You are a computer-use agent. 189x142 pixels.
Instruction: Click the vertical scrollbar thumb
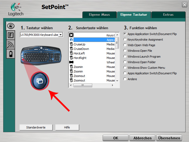117,43
